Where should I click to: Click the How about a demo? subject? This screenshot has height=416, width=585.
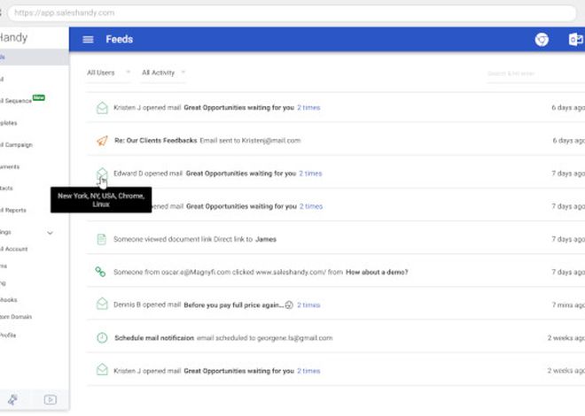pos(377,273)
